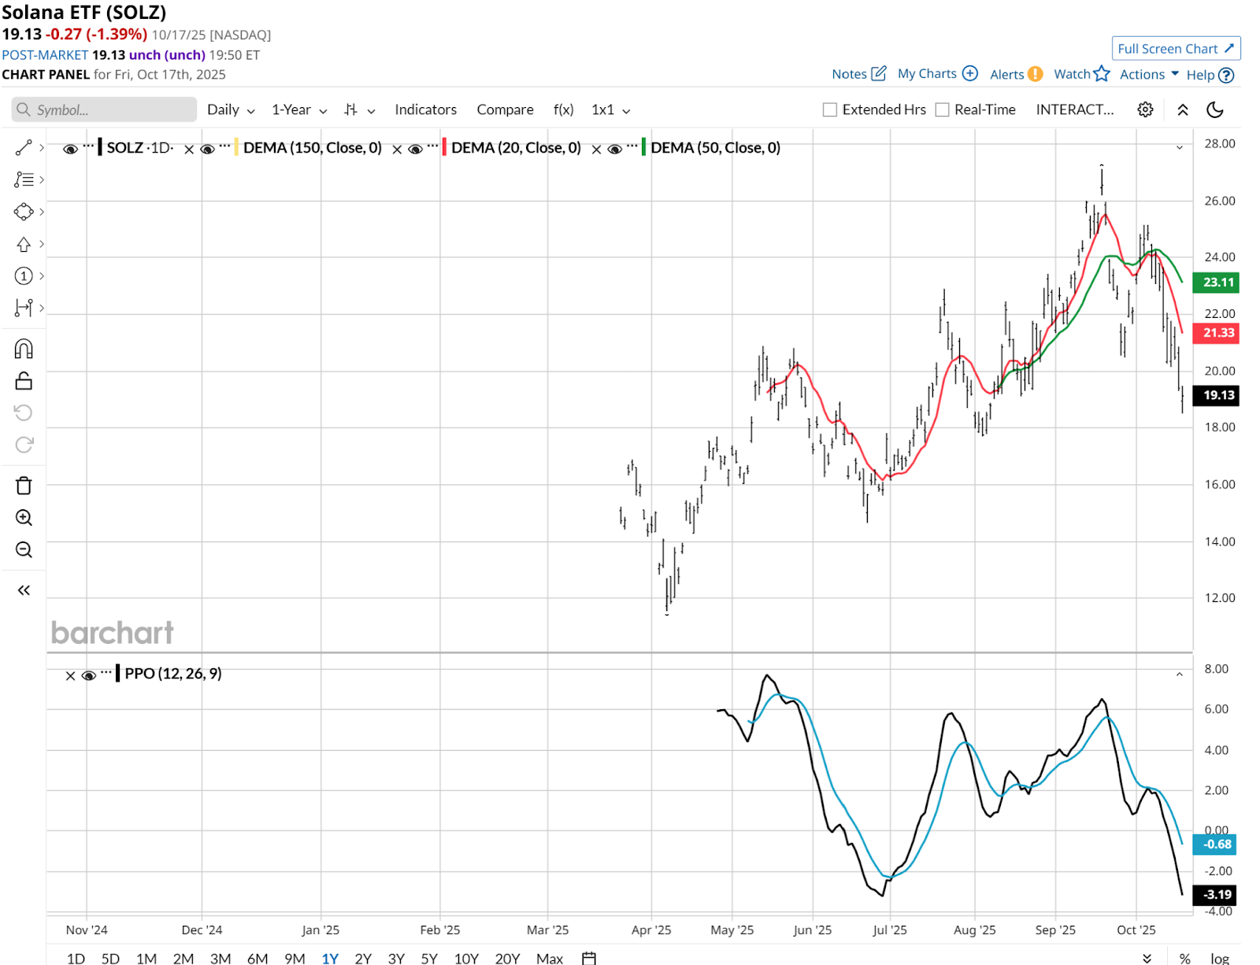Click the trash delete drawings icon
The image size is (1260, 965).
tap(24, 486)
